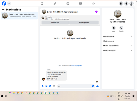Open the $750 - 1 Bed 1 Bath listing banner
Viewport: 137px width, 101px height.
[x=70, y=18]
